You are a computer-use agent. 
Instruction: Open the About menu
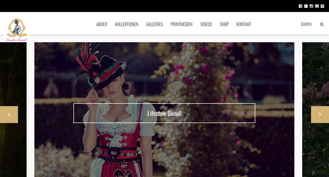102,24
